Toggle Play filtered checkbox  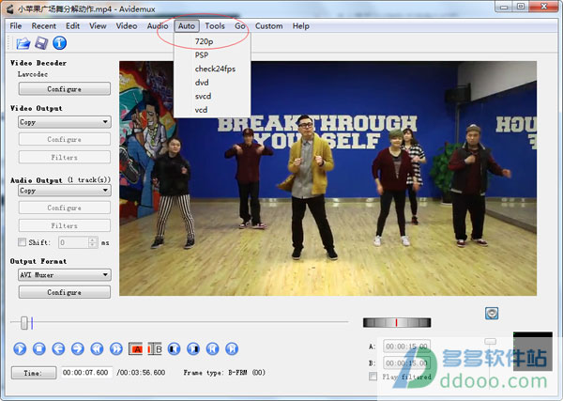click(373, 377)
